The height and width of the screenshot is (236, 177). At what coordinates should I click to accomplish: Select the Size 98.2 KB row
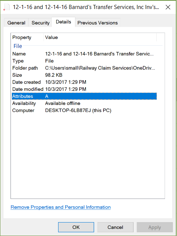(x=84, y=75)
